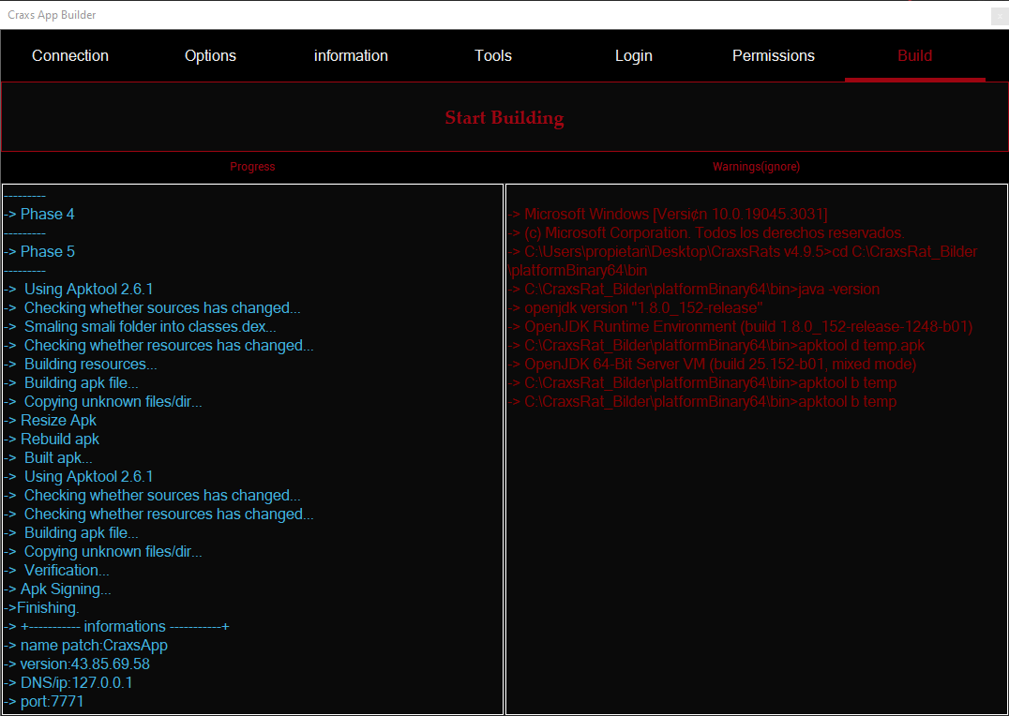Click the 'CraxsRats v4.9.5>cd' warning line
Screen dimensions: 1009x716
[x=743, y=251]
